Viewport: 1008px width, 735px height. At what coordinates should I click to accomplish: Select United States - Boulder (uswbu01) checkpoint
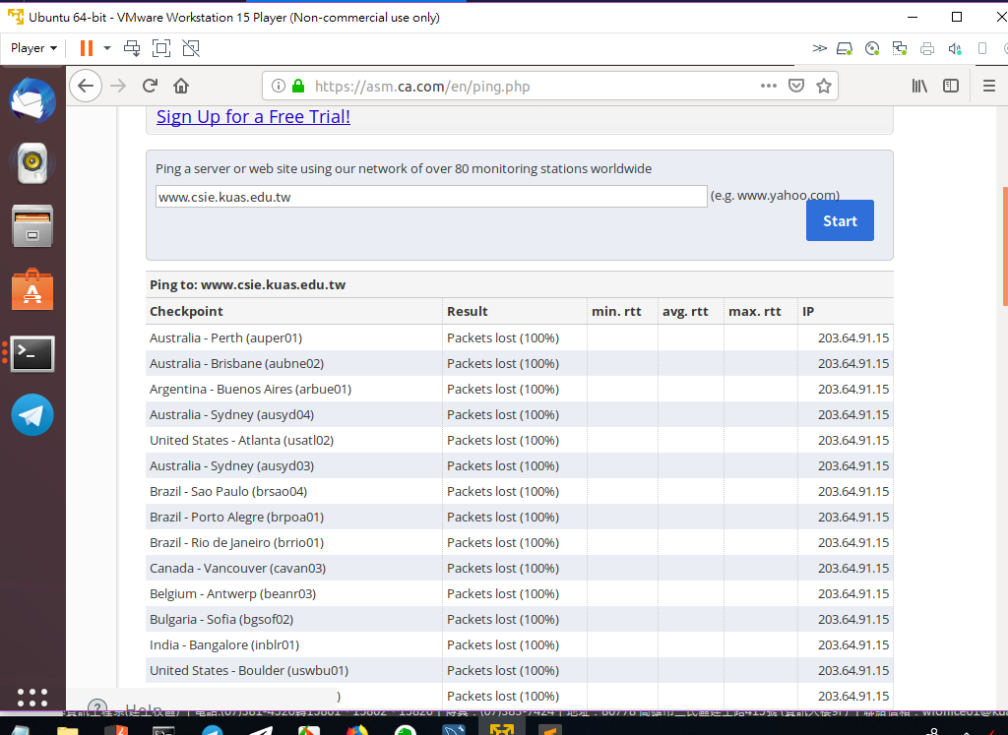point(249,671)
